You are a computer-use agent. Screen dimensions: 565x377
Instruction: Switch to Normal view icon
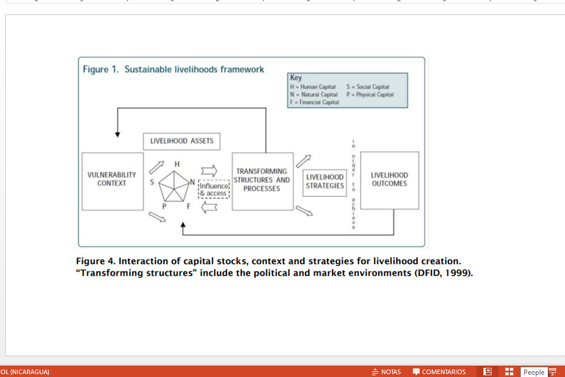point(487,372)
